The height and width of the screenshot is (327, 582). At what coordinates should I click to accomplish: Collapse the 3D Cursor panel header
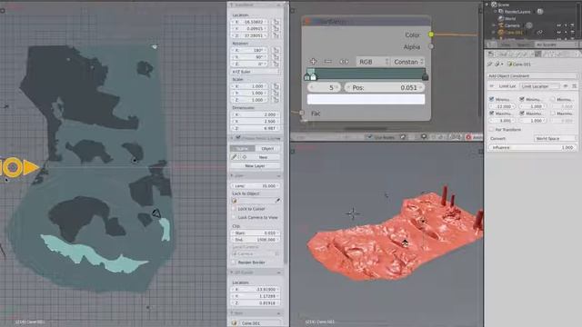coord(256,272)
